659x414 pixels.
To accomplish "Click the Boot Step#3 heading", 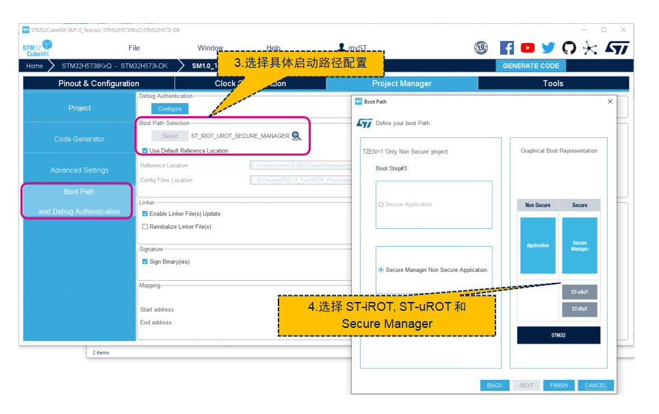I will tap(391, 168).
